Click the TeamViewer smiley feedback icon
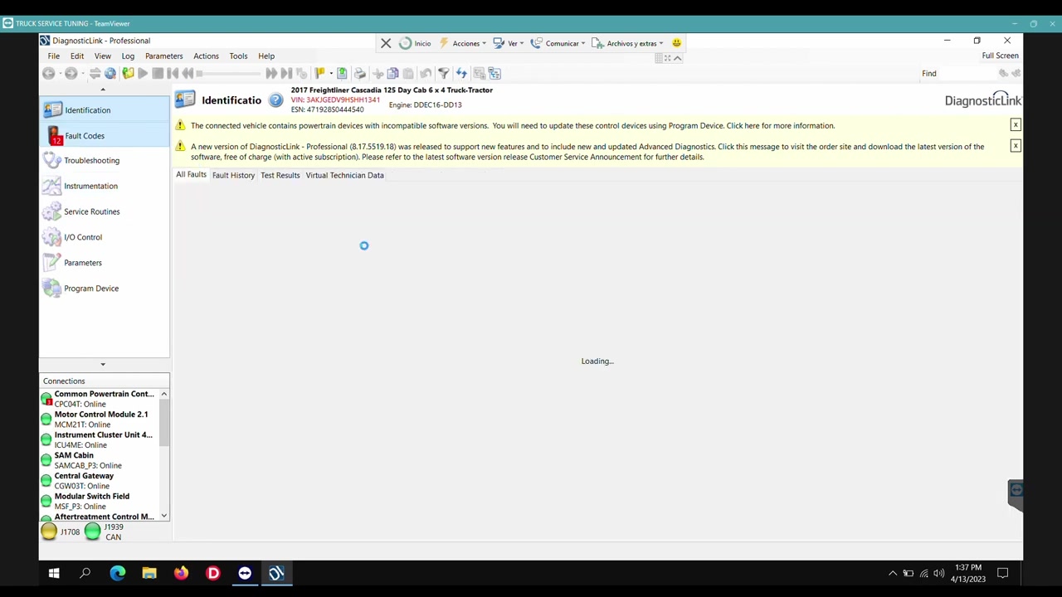 (676, 43)
